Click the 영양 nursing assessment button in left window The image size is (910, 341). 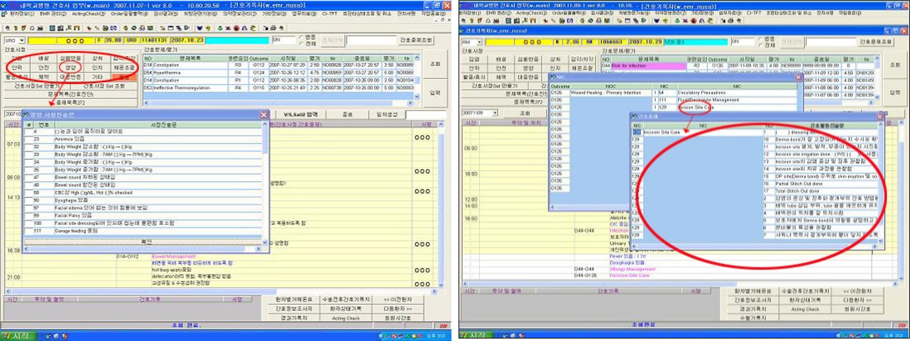[x=70, y=68]
